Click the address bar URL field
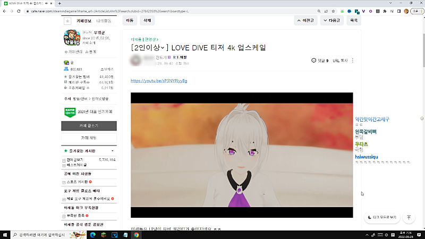Image resolution: width=425 pixels, height=239 pixels. point(171,11)
